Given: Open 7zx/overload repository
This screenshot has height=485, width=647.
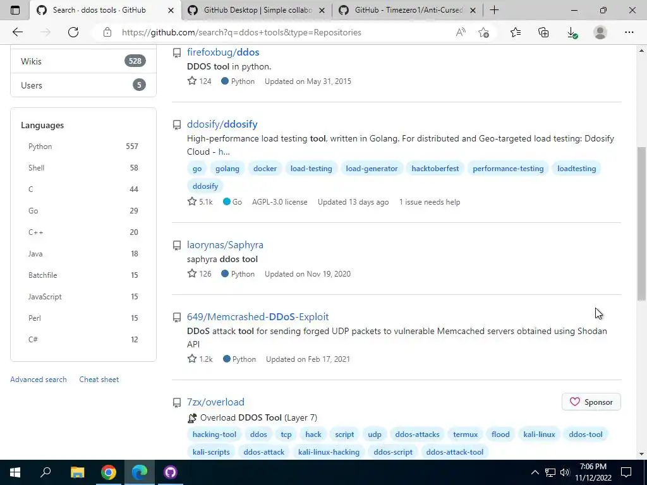Looking at the screenshot, I should tap(215, 402).
